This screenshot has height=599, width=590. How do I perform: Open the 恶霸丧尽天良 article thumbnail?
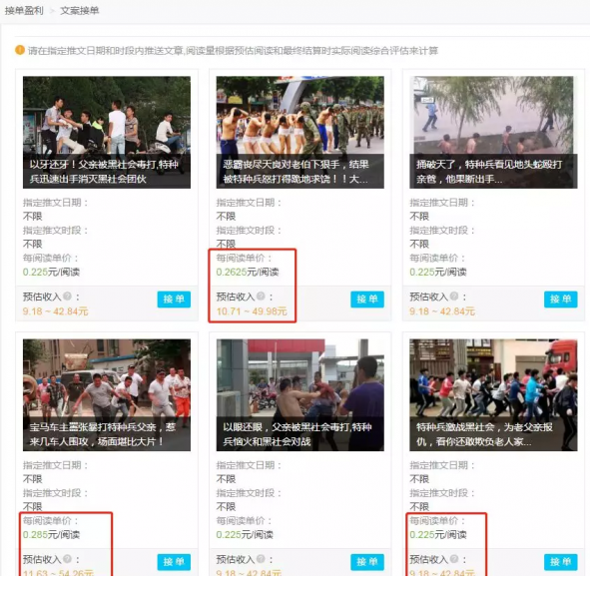pyautogui.click(x=299, y=132)
